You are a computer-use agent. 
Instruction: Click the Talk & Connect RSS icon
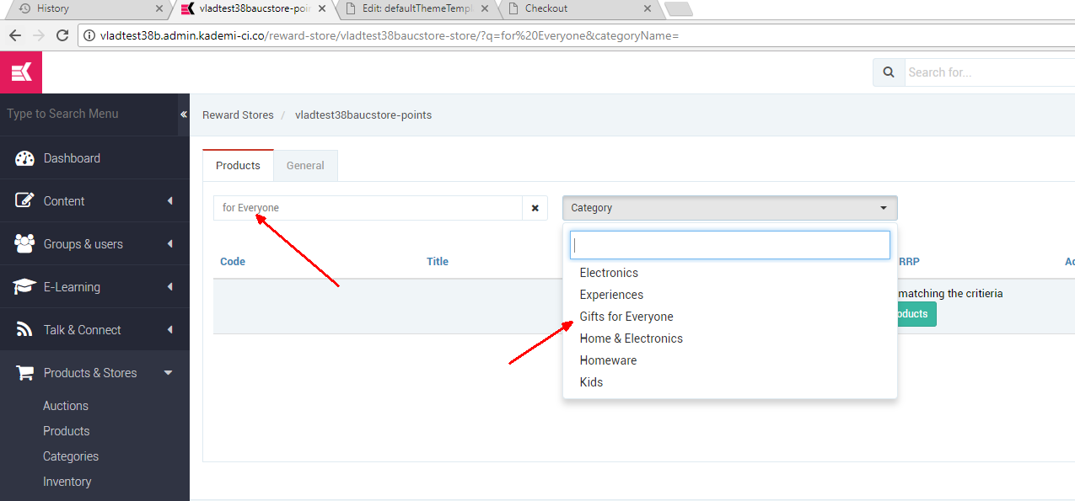tap(24, 330)
